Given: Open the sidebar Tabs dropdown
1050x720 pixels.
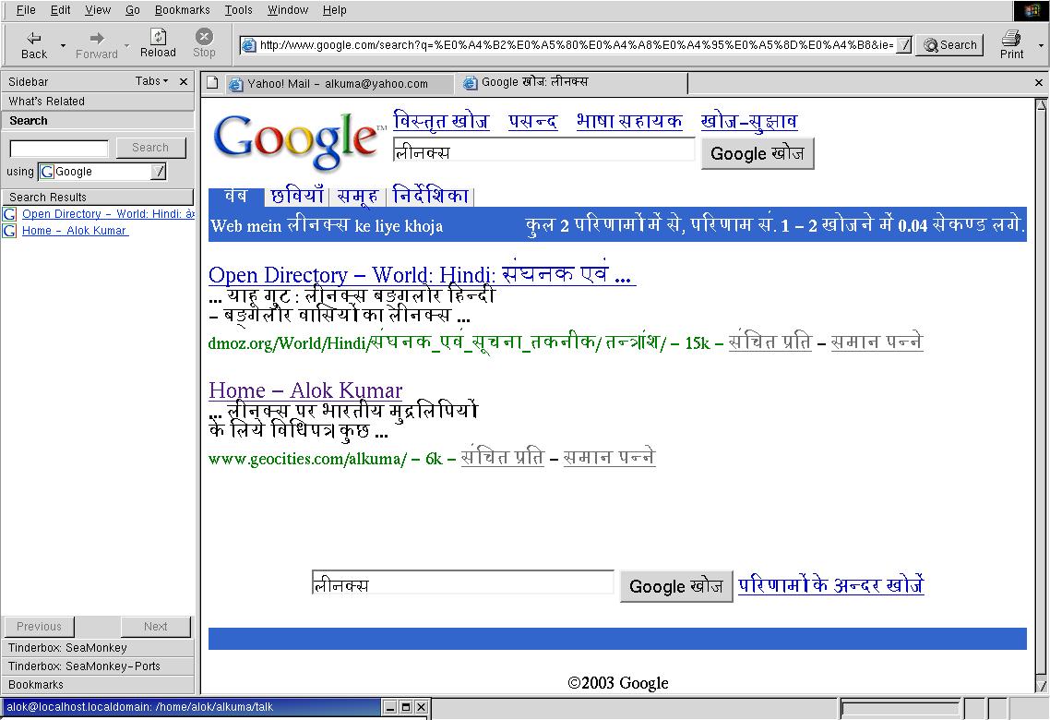Looking at the screenshot, I should (x=151, y=81).
